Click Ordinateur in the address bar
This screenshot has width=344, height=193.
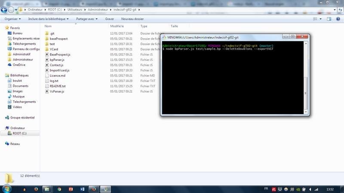35,9
